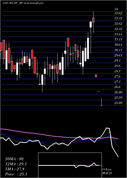
Task: Click the last candle wick at 25.09
Action: point(101,102)
